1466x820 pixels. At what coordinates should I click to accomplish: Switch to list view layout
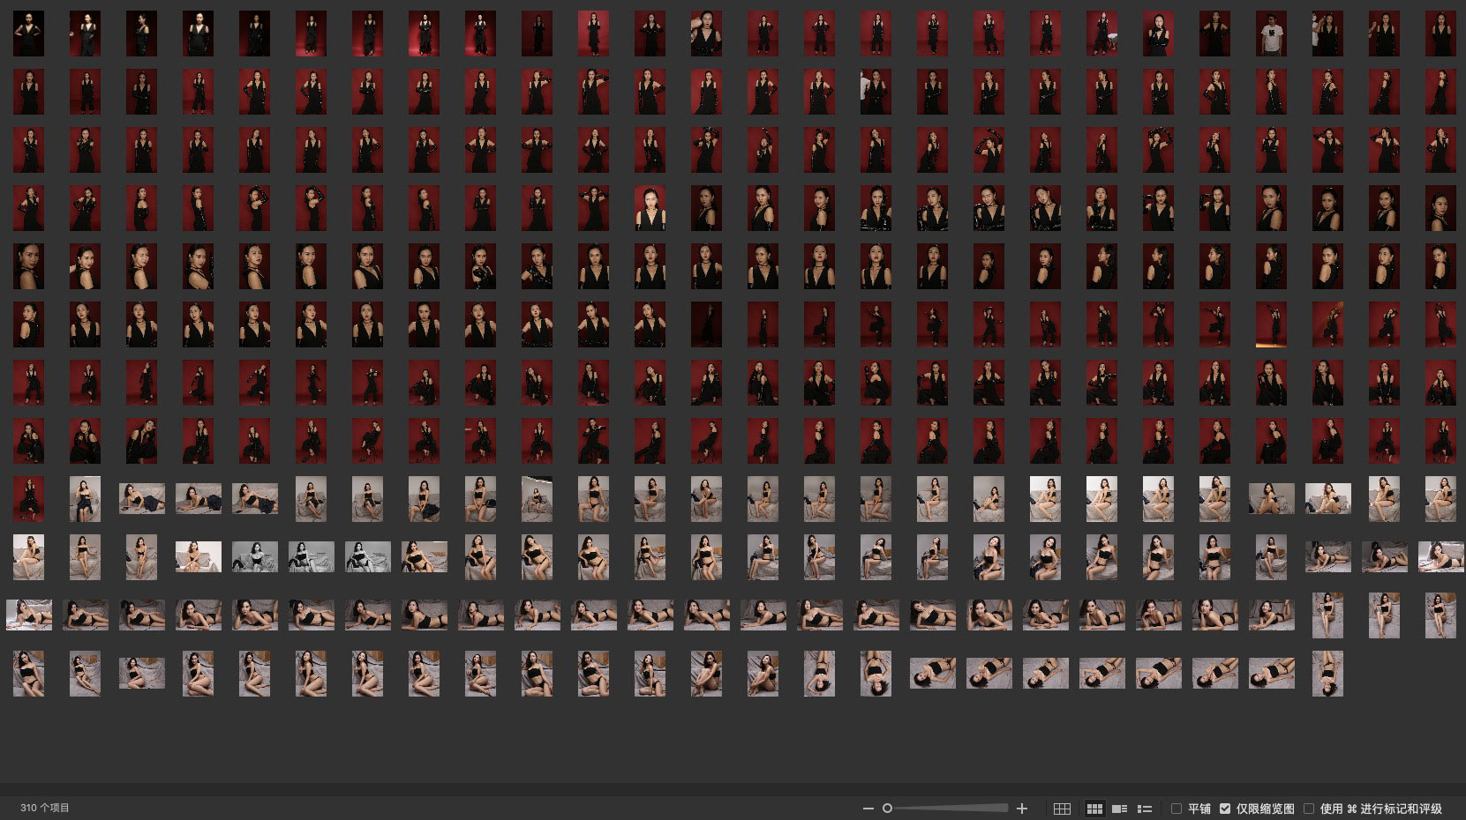[1145, 809]
